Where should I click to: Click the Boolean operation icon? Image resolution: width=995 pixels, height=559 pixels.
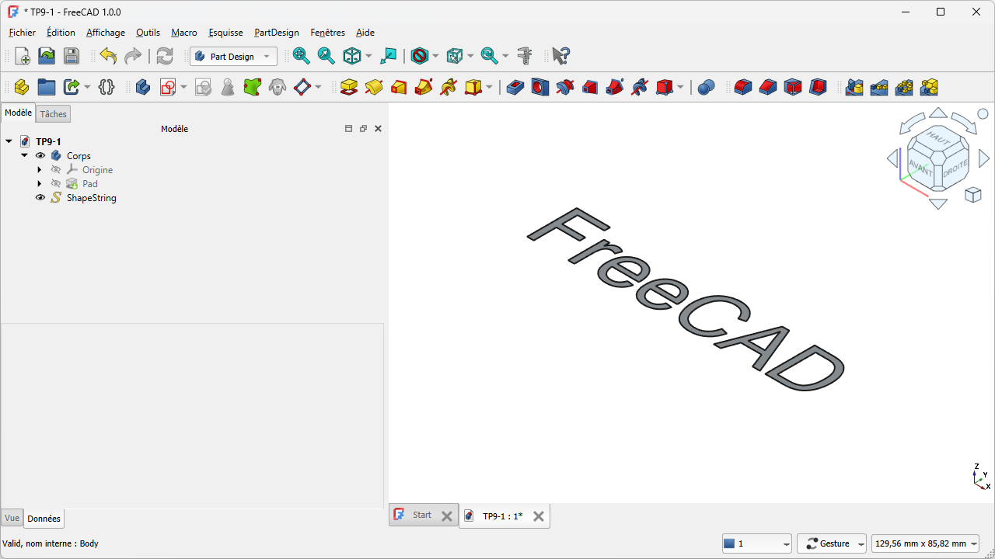click(x=706, y=87)
